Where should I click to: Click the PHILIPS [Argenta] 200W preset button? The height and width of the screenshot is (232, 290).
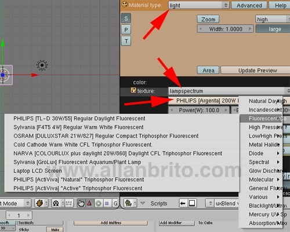point(204,101)
